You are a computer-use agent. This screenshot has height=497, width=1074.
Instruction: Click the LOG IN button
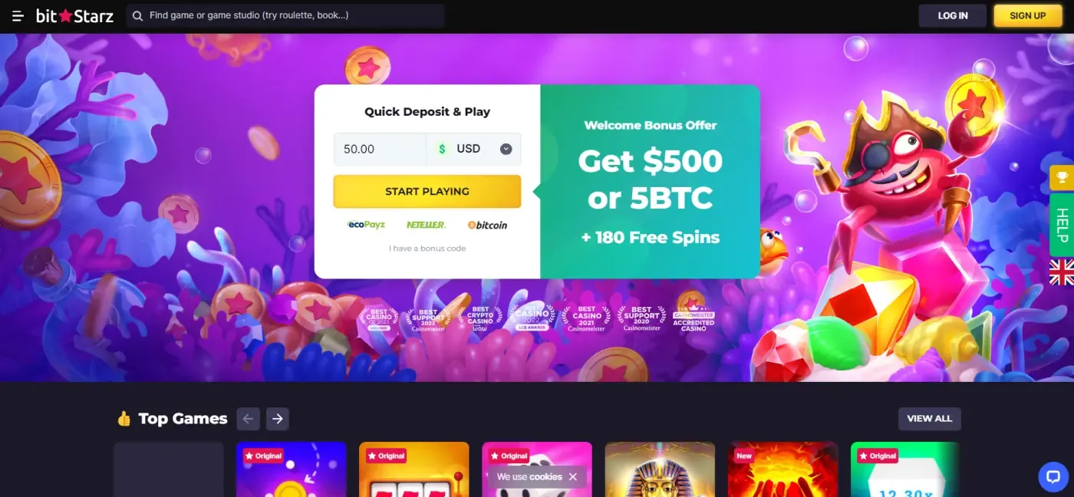point(953,16)
